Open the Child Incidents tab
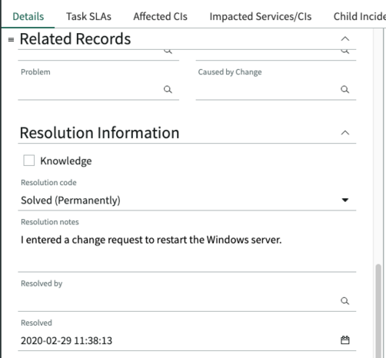386x358 pixels. point(359,17)
